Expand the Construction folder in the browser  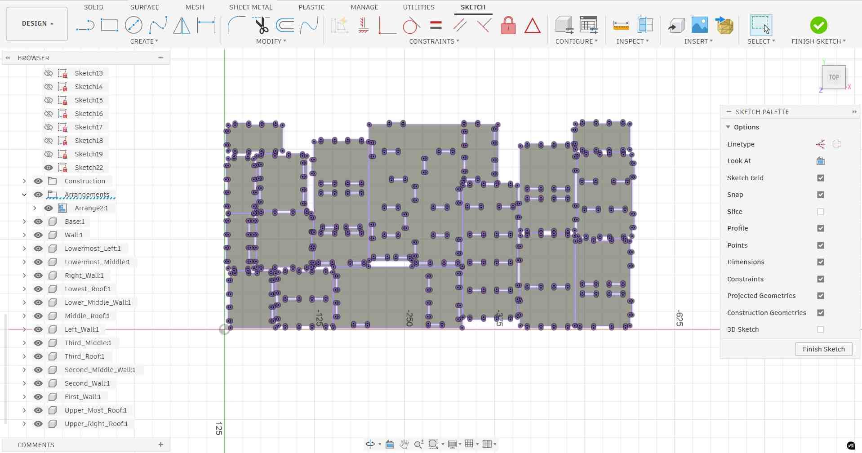24,181
